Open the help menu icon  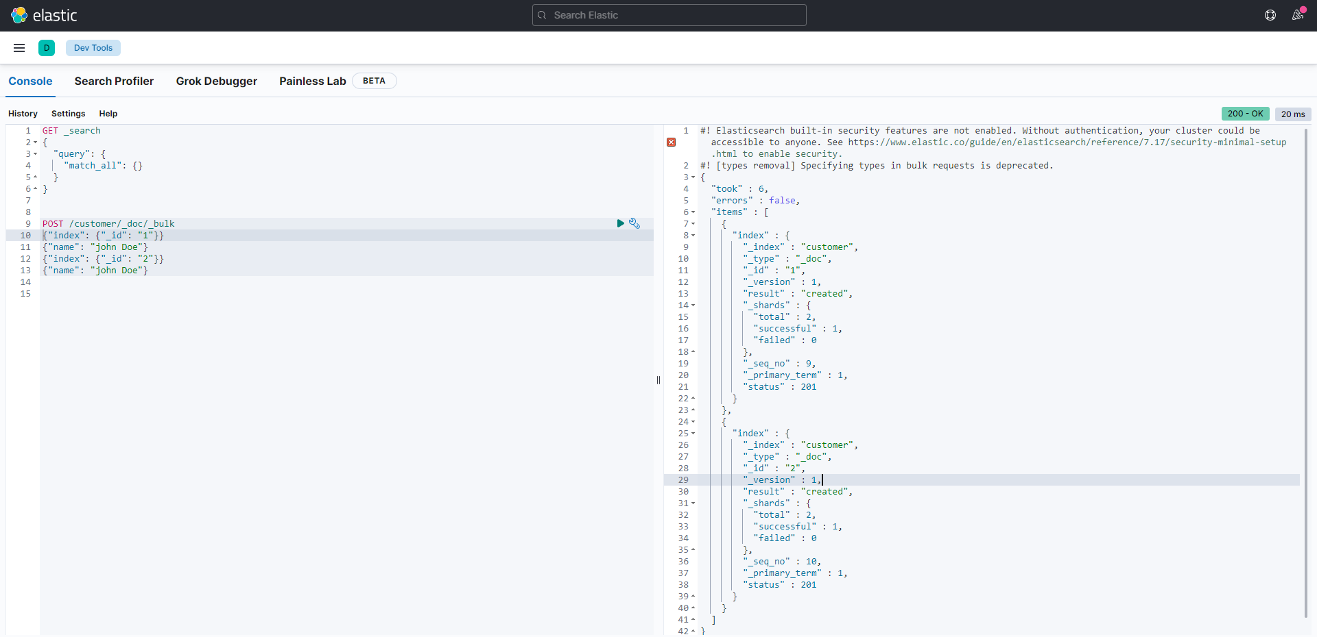1270,15
